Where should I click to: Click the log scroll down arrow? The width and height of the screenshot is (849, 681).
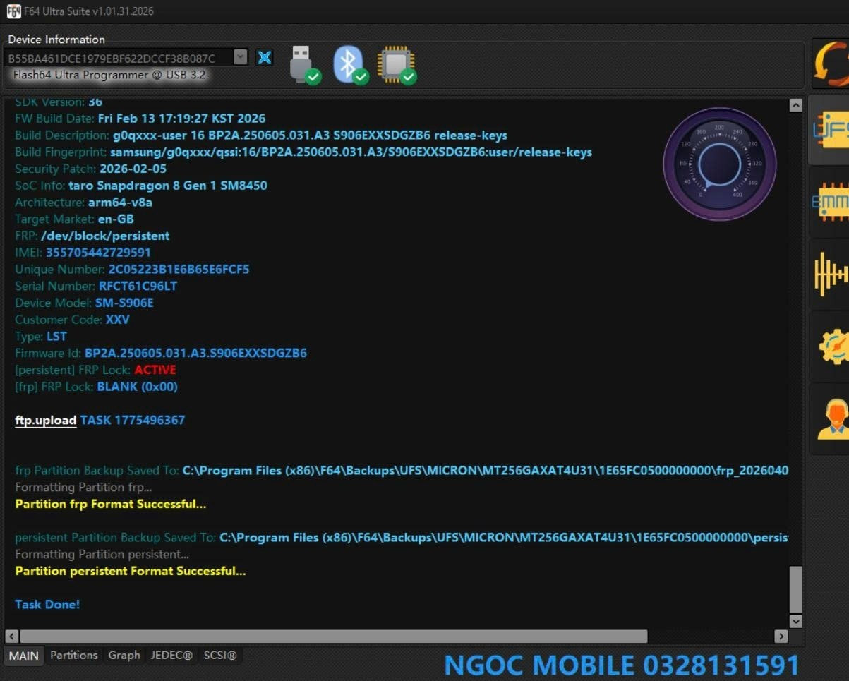point(795,621)
